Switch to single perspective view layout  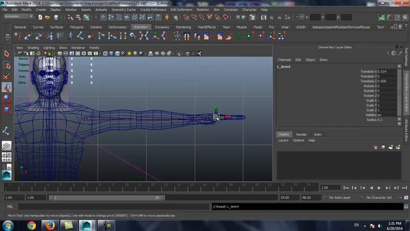coord(6,146)
